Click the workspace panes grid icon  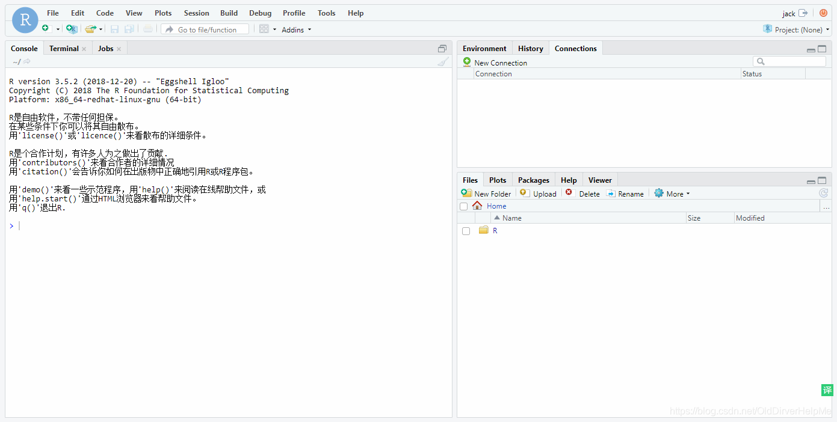click(x=264, y=29)
